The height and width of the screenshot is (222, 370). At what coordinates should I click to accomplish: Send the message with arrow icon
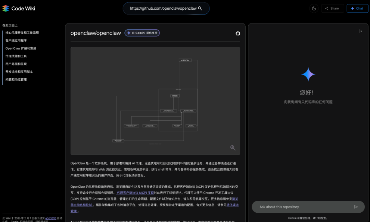click(356, 207)
